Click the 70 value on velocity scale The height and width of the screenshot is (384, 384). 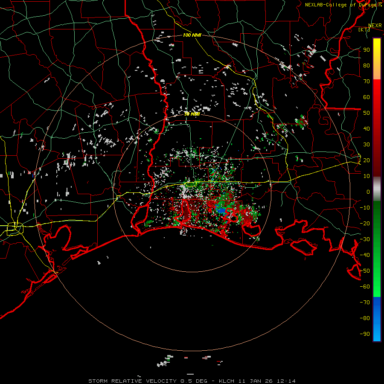coord(367,81)
